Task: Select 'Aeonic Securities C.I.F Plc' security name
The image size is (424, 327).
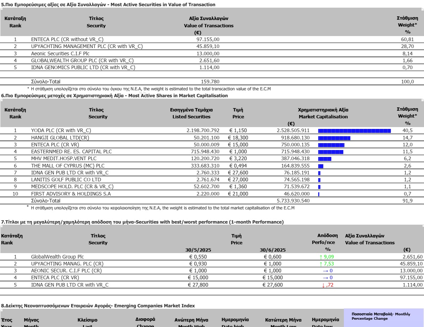Action: pyautogui.click(x=60, y=54)
